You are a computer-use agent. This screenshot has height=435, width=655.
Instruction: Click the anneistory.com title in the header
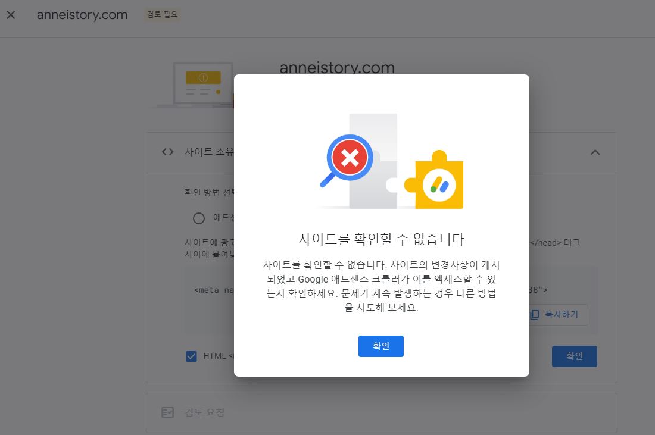pyautogui.click(x=82, y=15)
